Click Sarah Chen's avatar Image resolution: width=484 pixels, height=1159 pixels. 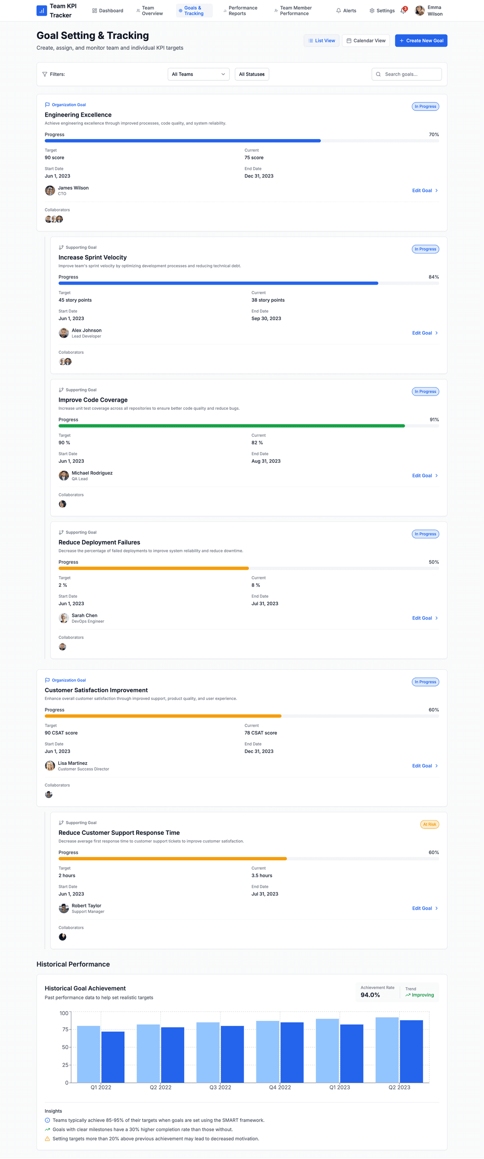pos(64,618)
